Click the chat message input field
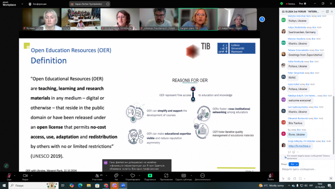The height and width of the screenshot is (189, 335). pyautogui.click(x=306, y=169)
